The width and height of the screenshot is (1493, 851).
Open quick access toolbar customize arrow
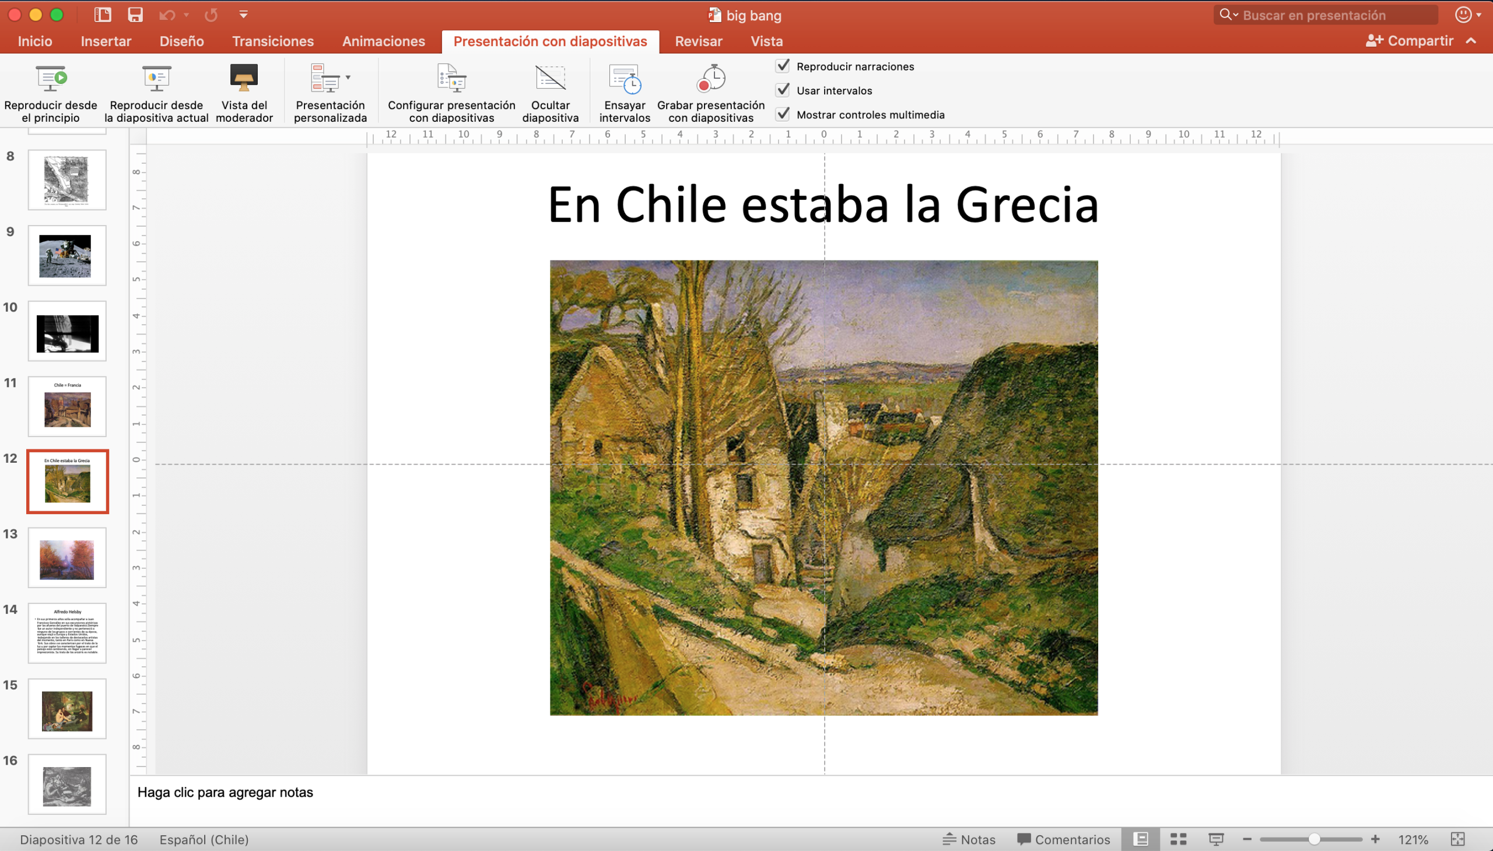[243, 15]
